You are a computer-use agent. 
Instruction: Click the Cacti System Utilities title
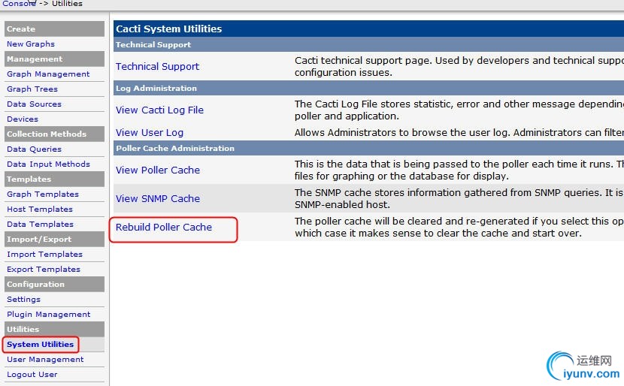click(x=168, y=29)
